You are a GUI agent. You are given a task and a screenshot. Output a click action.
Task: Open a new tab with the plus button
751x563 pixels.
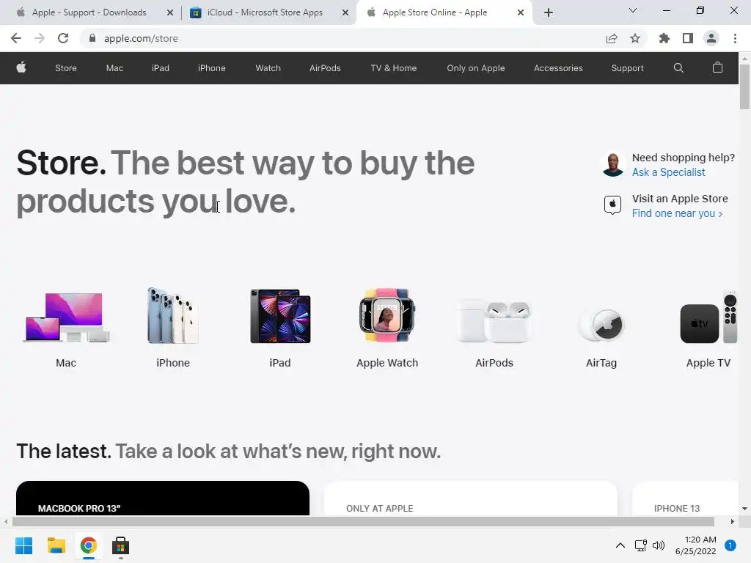[x=549, y=12]
